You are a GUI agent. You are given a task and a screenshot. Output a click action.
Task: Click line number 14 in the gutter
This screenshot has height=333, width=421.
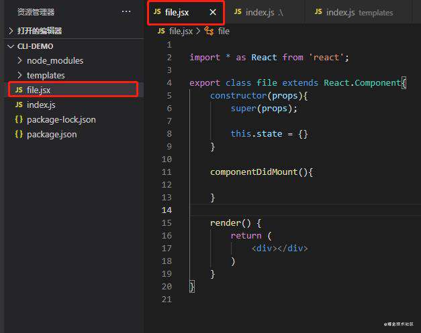tap(167, 210)
